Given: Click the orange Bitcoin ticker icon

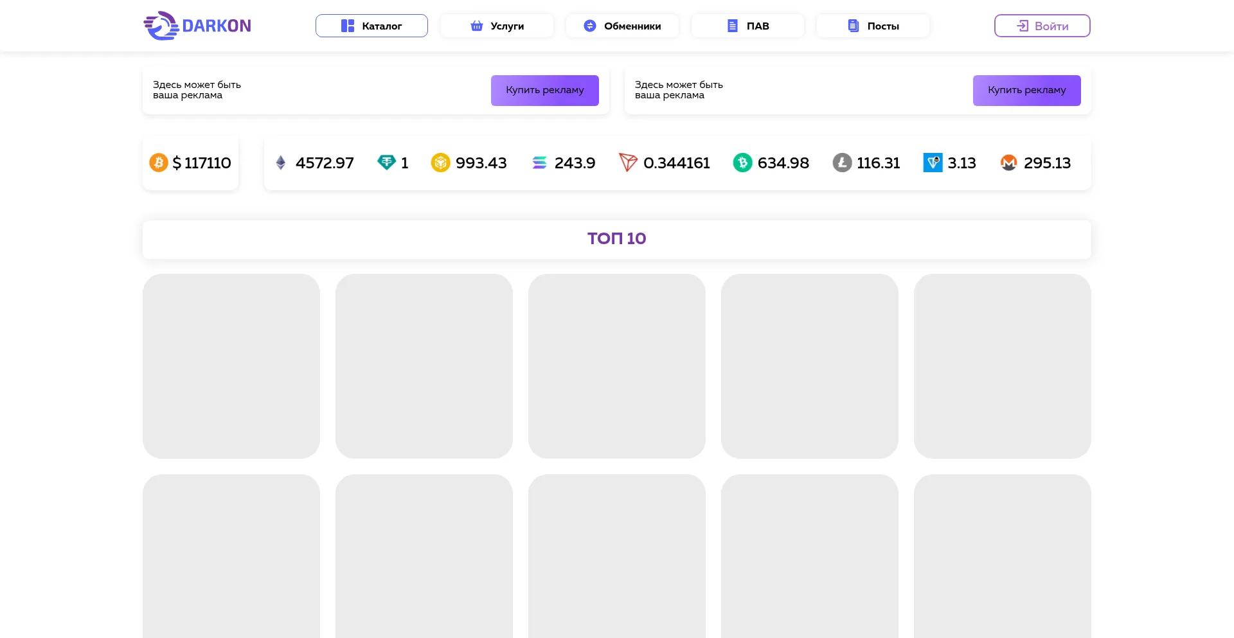Looking at the screenshot, I should coord(159,163).
